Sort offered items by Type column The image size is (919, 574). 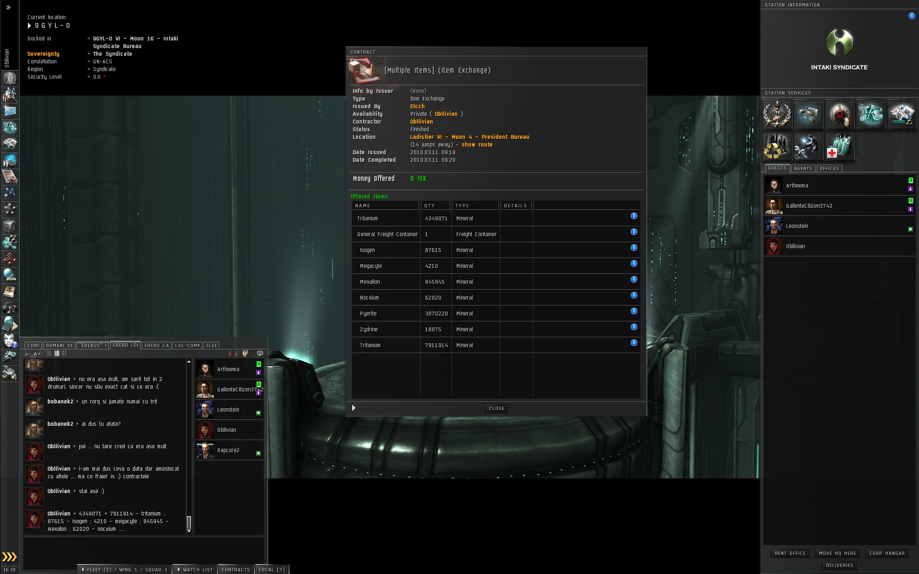[475, 206]
